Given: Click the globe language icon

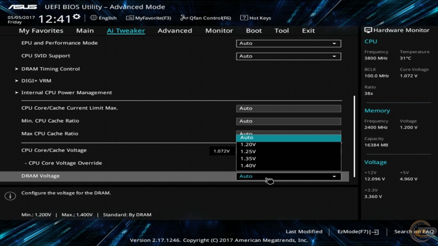Looking at the screenshot, I should (93, 17).
